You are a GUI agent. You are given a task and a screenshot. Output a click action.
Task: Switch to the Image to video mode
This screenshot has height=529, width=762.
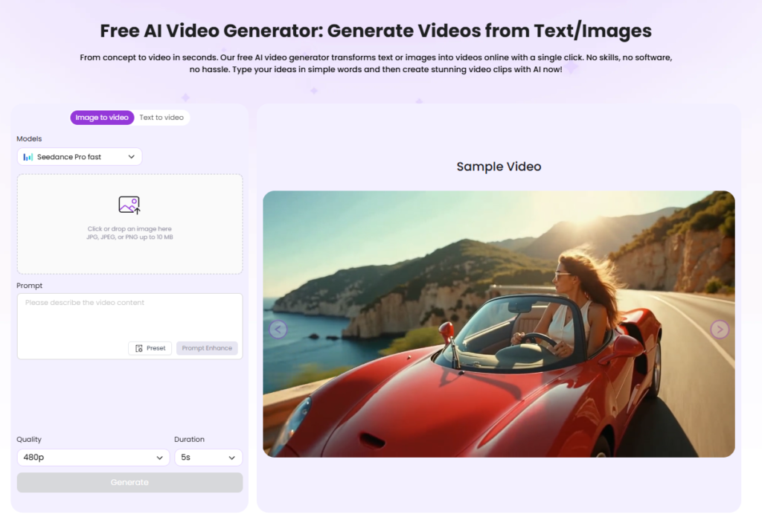pyautogui.click(x=102, y=118)
